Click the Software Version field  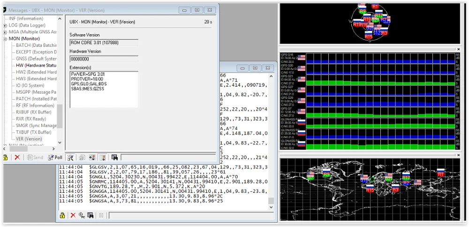104,43
